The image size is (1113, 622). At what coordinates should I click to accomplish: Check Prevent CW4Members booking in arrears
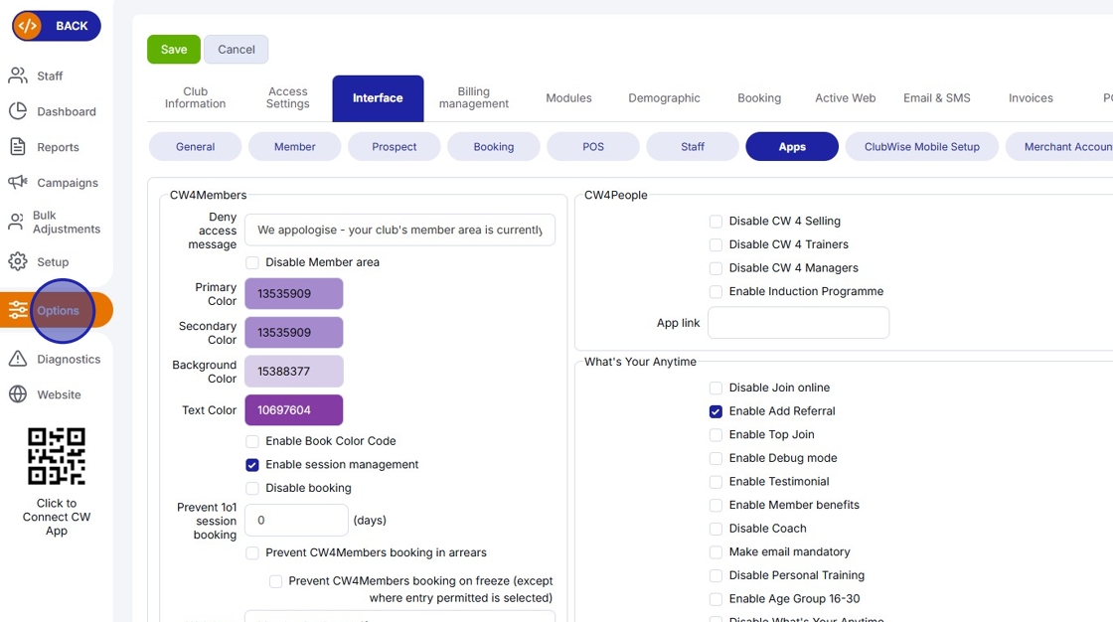pyautogui.click(x=252, y=553)
